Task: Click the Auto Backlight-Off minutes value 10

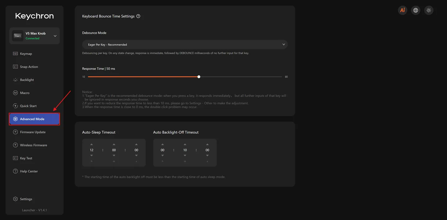Action: pyautogui.click(x=185, y=150)
